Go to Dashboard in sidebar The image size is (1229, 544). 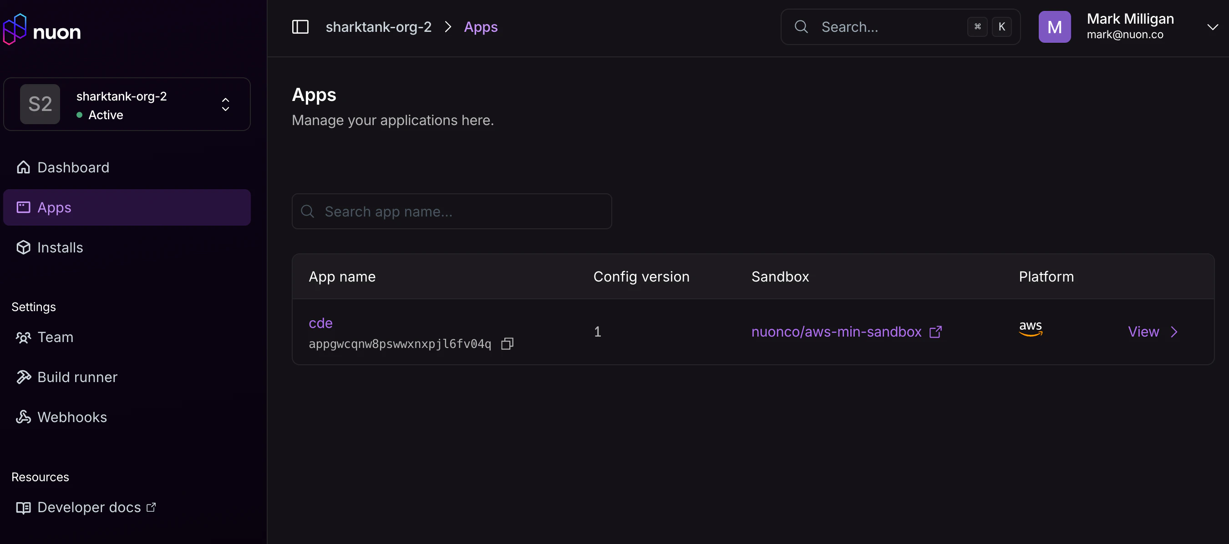tap(127, 167)
